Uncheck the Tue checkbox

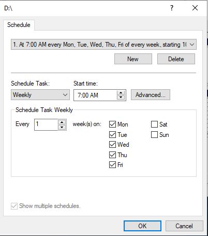coord(112,134)
